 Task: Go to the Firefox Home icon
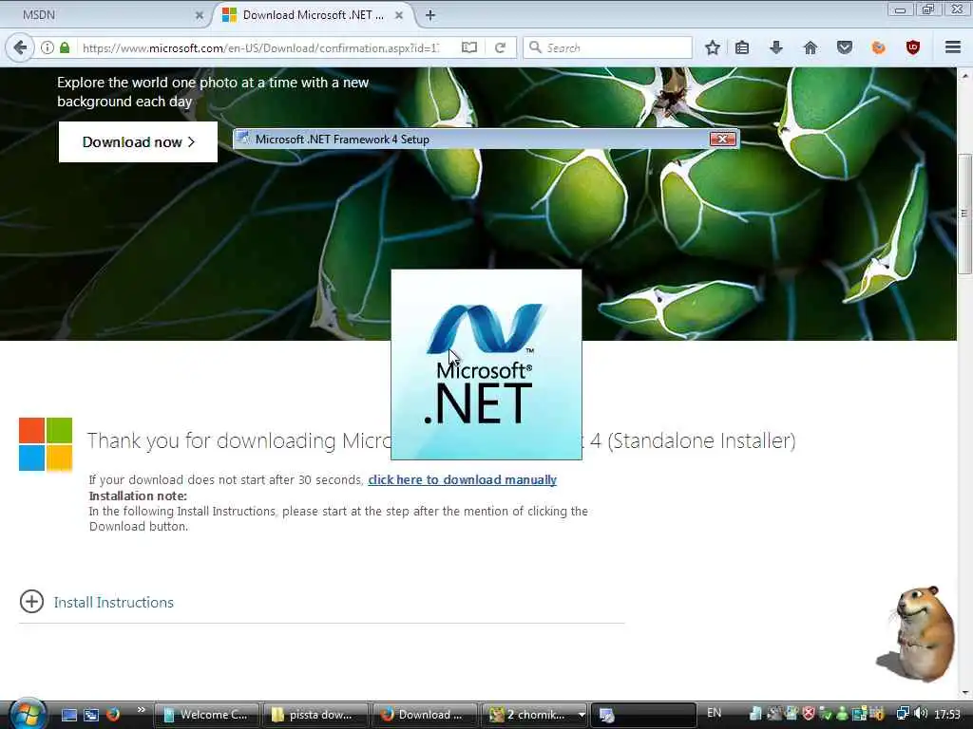tap(811, 47)
